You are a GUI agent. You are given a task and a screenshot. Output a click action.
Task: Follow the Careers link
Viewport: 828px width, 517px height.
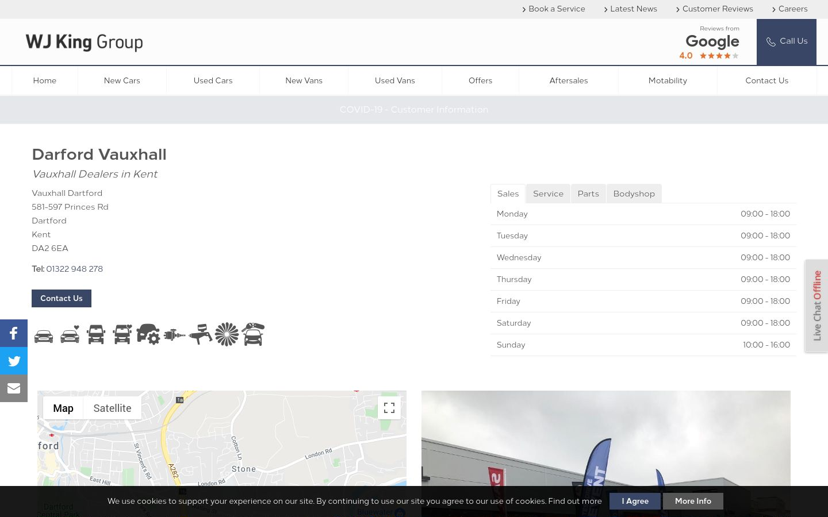point(790,9)
